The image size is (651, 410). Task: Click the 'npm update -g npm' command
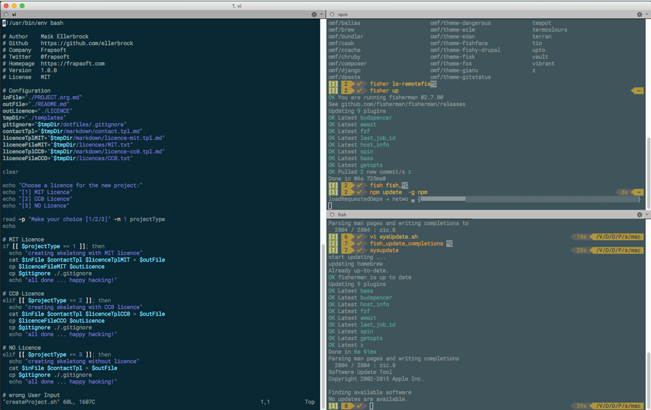398,192
